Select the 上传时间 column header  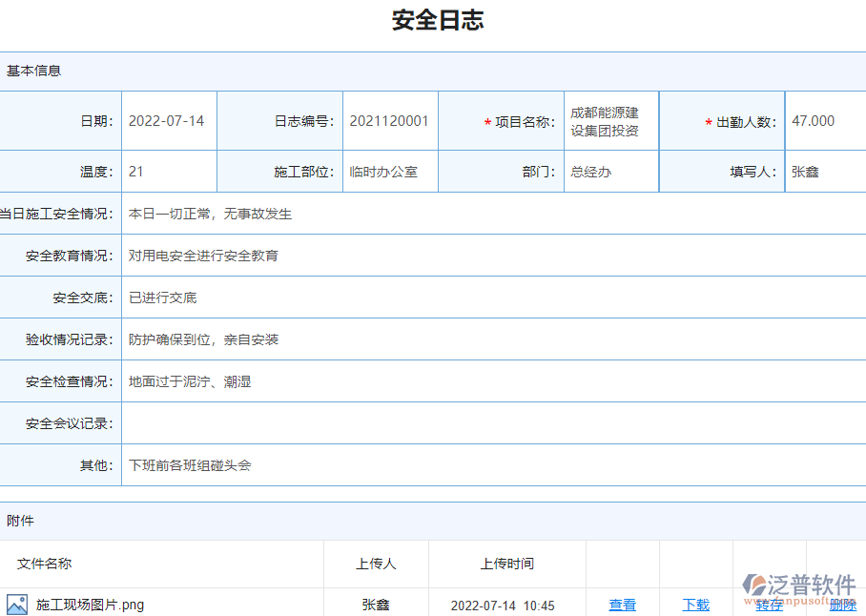507,564
